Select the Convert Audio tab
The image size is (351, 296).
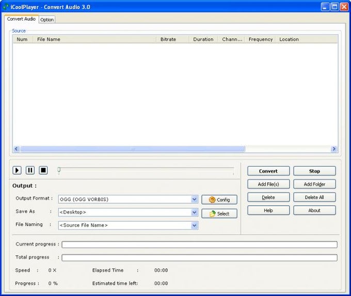(x=21, y=19)
